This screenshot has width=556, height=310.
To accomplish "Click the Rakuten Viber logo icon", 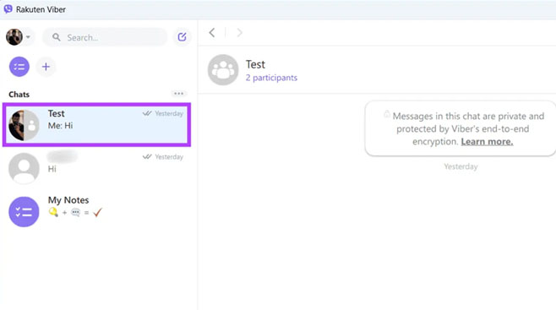I will point(8,9).
